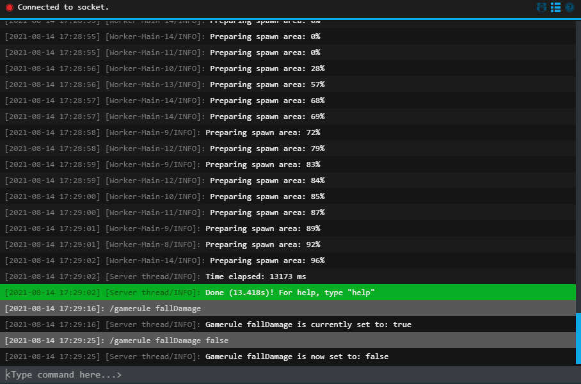Click the 'Connected to socket.' status text

click(x=63, y=7)
